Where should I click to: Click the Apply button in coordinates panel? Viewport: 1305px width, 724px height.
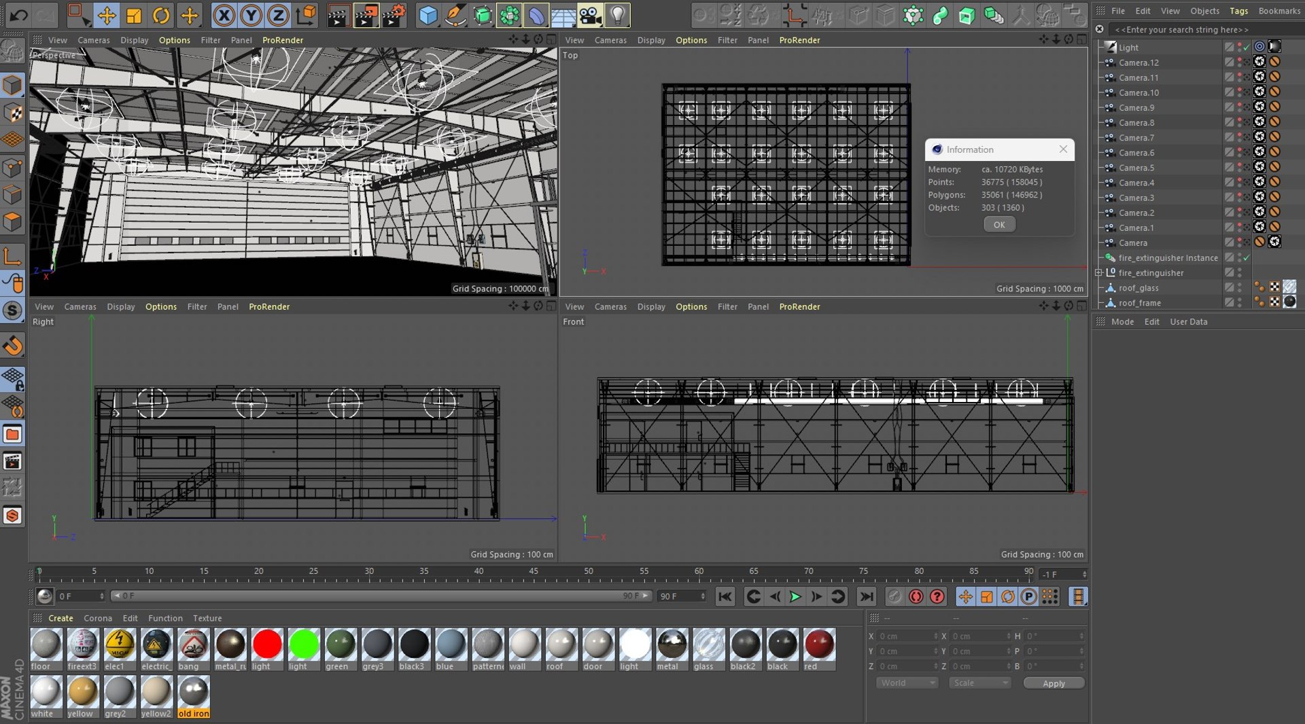tap(1054, 683)
